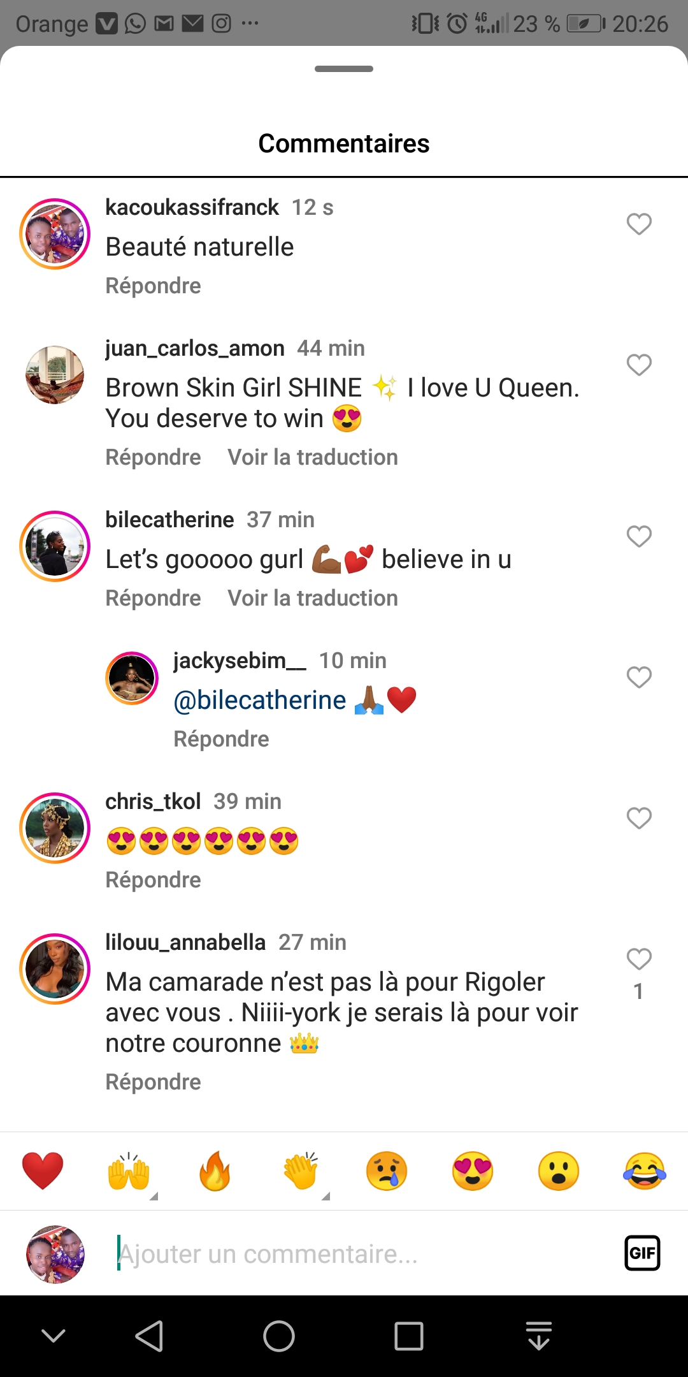This screenshot has width=688, height=1377.
Task: Open the @bilecatherine mention
Action: pos(260,700)
